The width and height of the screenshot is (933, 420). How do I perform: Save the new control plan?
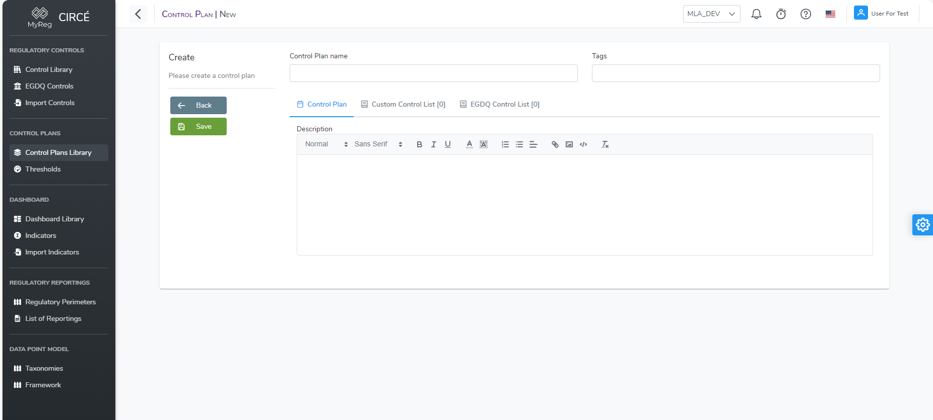198,127
